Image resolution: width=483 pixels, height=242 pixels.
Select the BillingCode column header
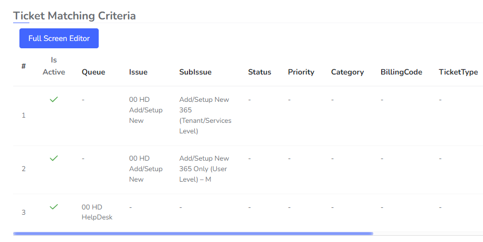pyautogui.click(x=401, y=72)
